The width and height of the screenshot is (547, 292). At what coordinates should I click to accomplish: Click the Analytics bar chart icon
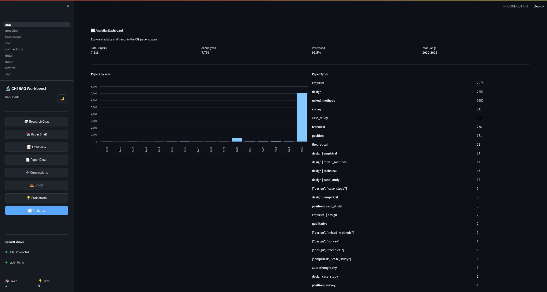click(30, 210)
